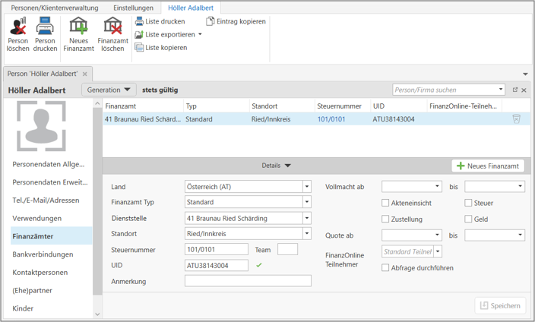Select Bankverbindungen in the sidebar

tap(43, 254)
